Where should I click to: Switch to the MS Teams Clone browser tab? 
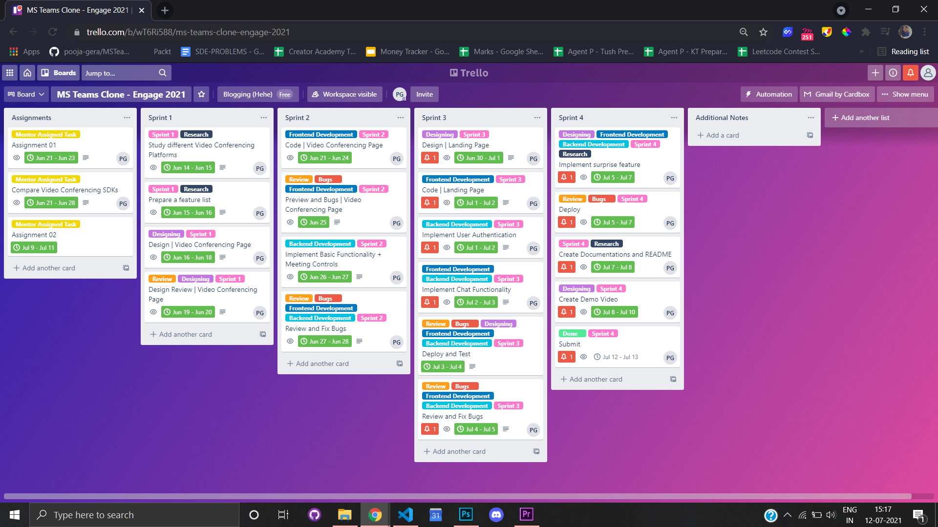73,10
